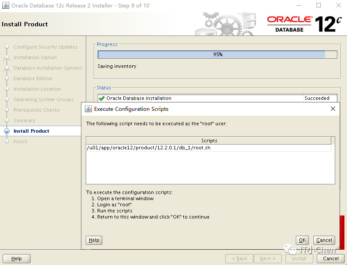Click the 'Open a terminal window' instruction

tap(123, 198)
